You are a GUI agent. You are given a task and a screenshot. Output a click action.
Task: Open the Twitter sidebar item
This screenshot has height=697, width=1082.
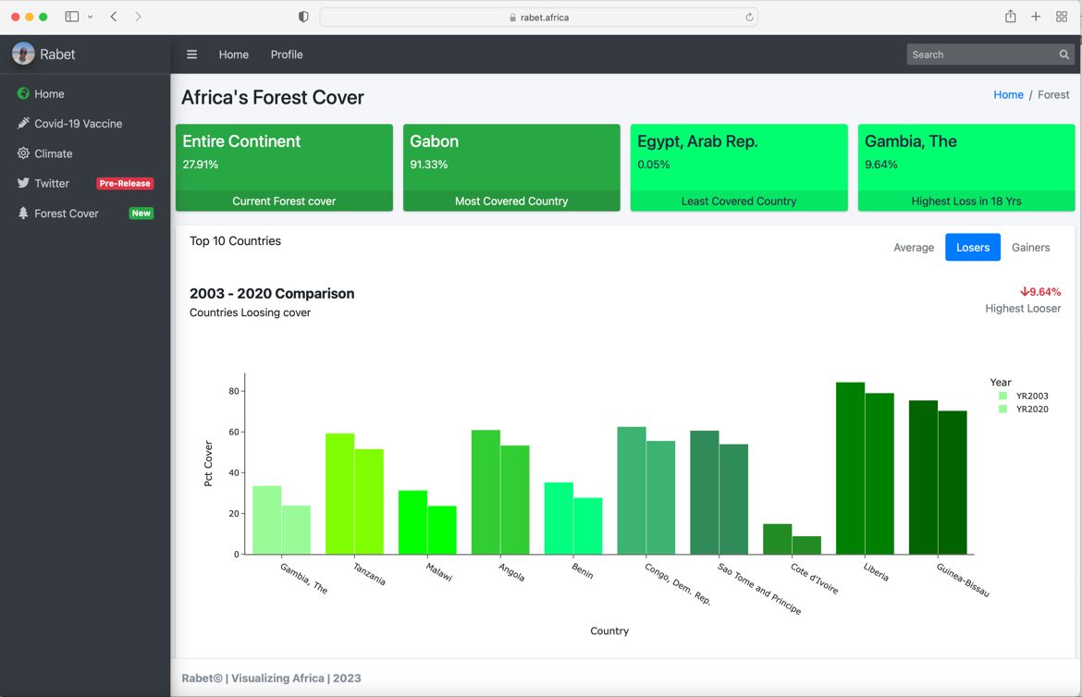(x=52, y=183)
